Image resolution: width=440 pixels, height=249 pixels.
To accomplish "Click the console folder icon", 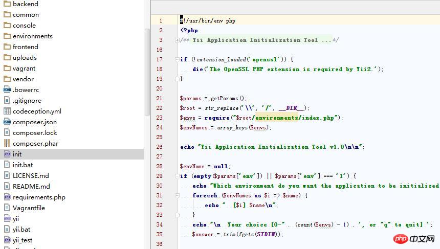I will 7,25.
